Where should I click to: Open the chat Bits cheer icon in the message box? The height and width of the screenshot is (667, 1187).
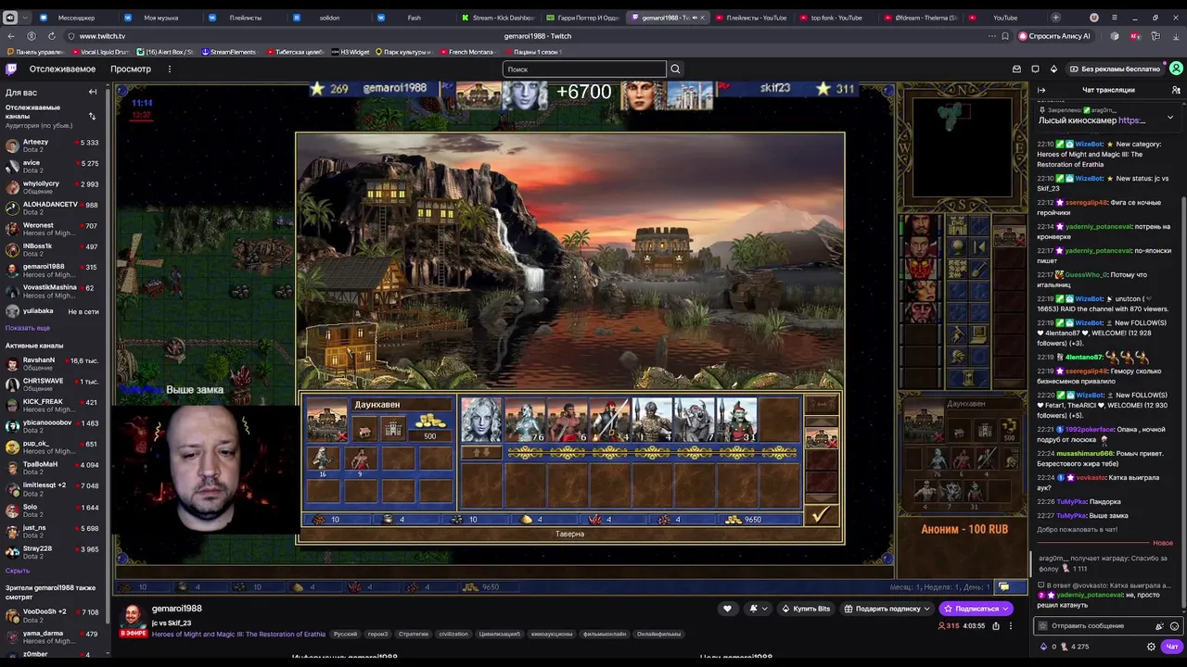tap(1159, 626)
